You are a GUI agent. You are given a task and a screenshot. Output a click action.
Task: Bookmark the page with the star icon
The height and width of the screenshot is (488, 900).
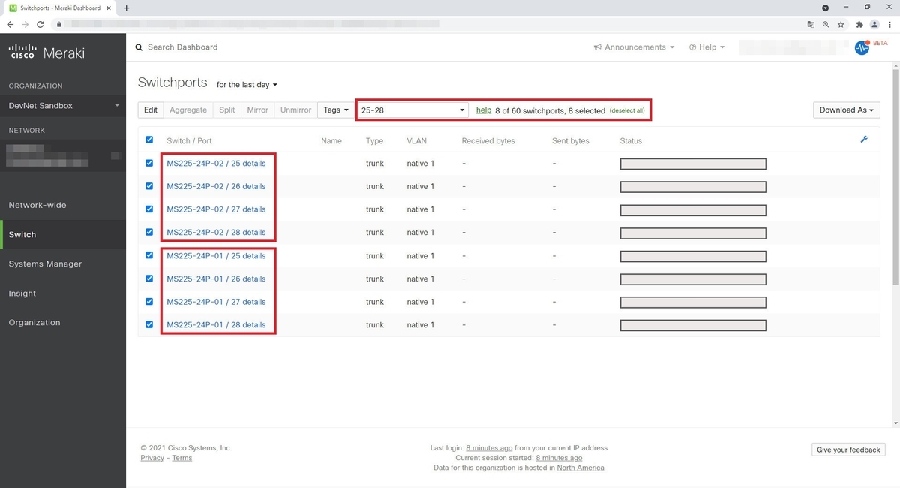tap(841, 24)
